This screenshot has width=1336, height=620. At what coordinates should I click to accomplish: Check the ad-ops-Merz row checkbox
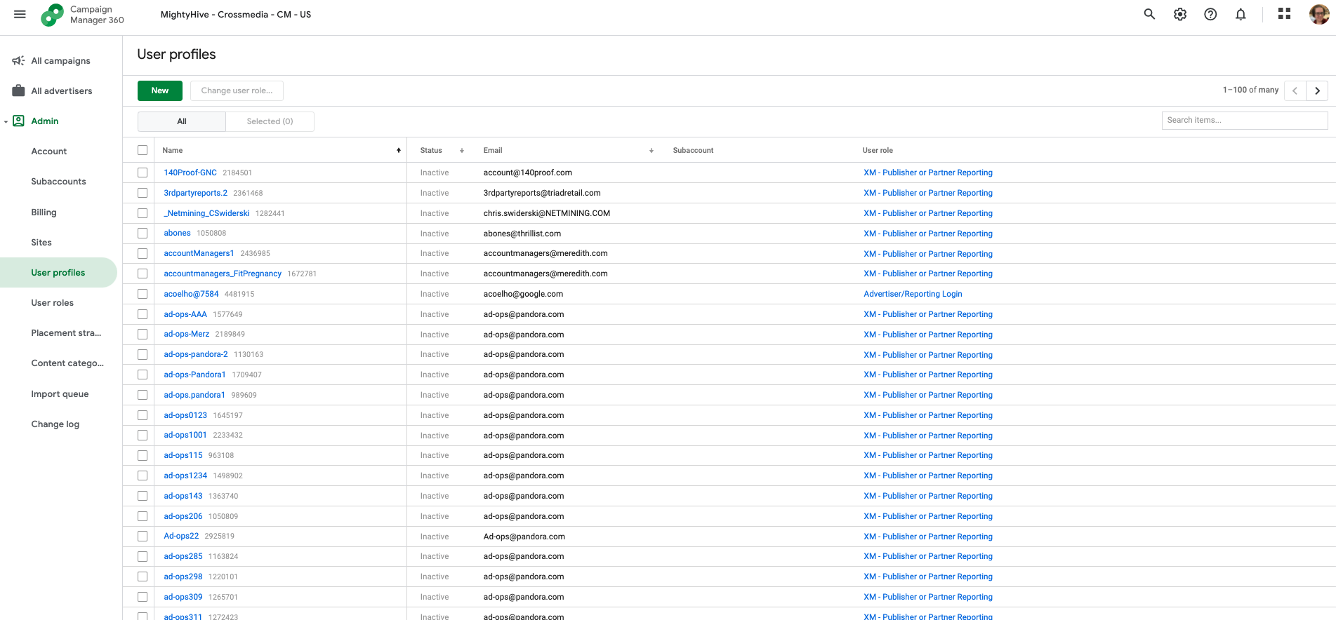pos(143,334)
